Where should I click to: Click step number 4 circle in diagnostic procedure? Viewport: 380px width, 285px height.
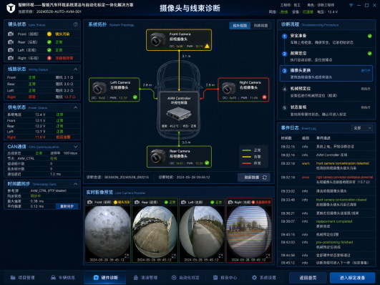click(285, 89)
